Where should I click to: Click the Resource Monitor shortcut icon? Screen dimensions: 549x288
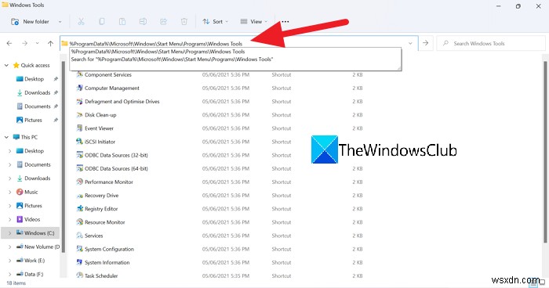(79, 222)
